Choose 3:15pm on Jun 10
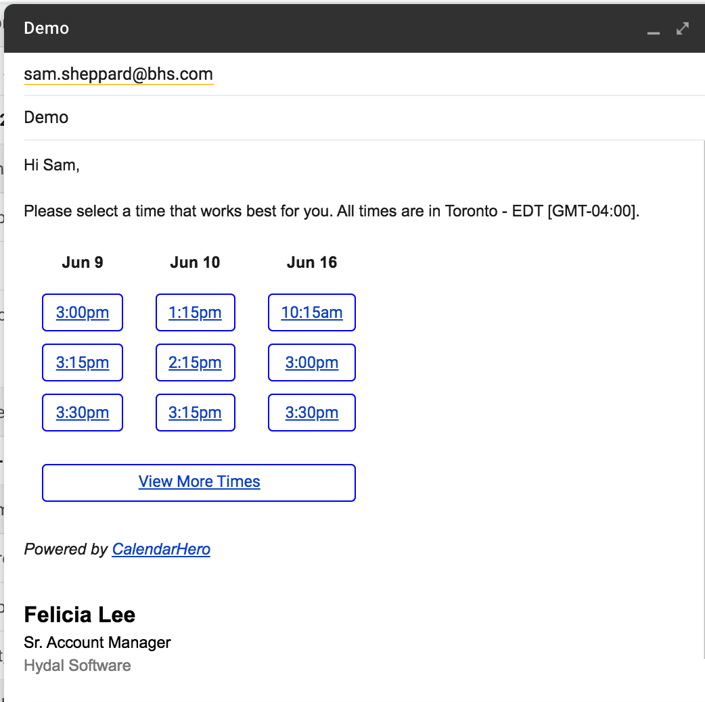The image size is (705, 702). (195, 413)
